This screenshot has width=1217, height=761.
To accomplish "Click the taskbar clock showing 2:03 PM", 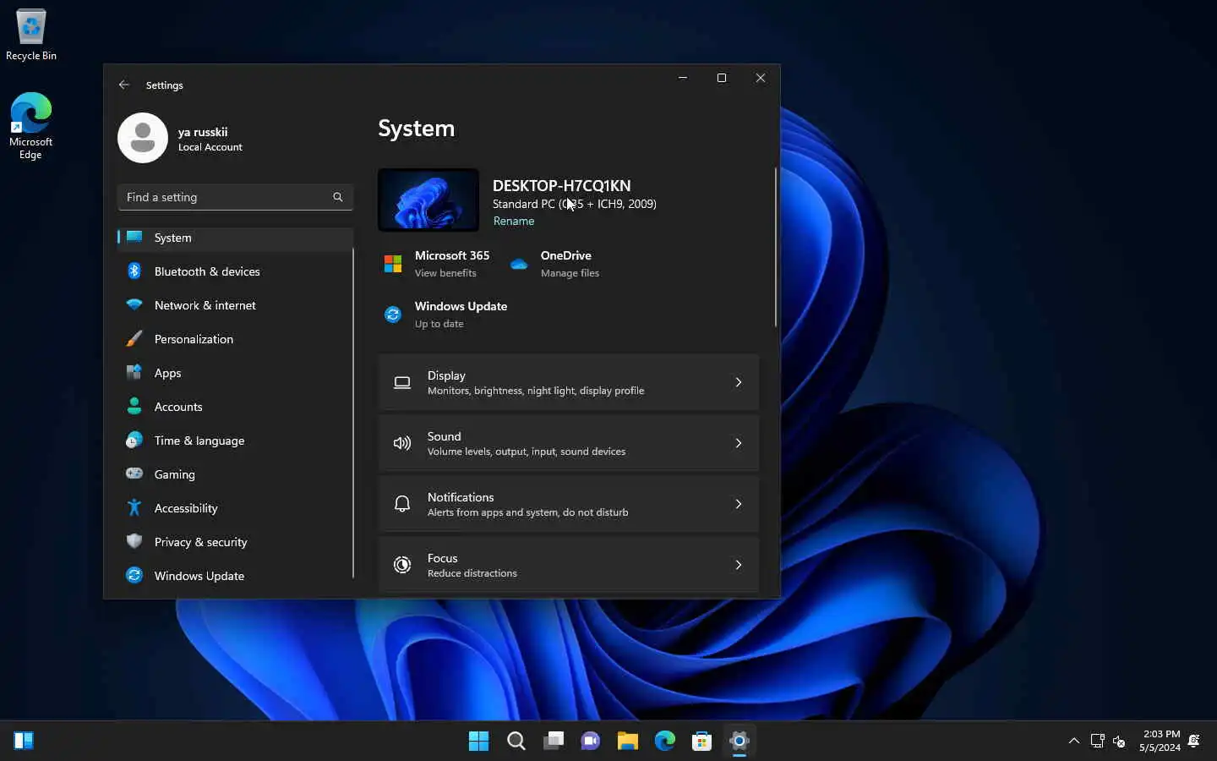I will [1160, 741].
